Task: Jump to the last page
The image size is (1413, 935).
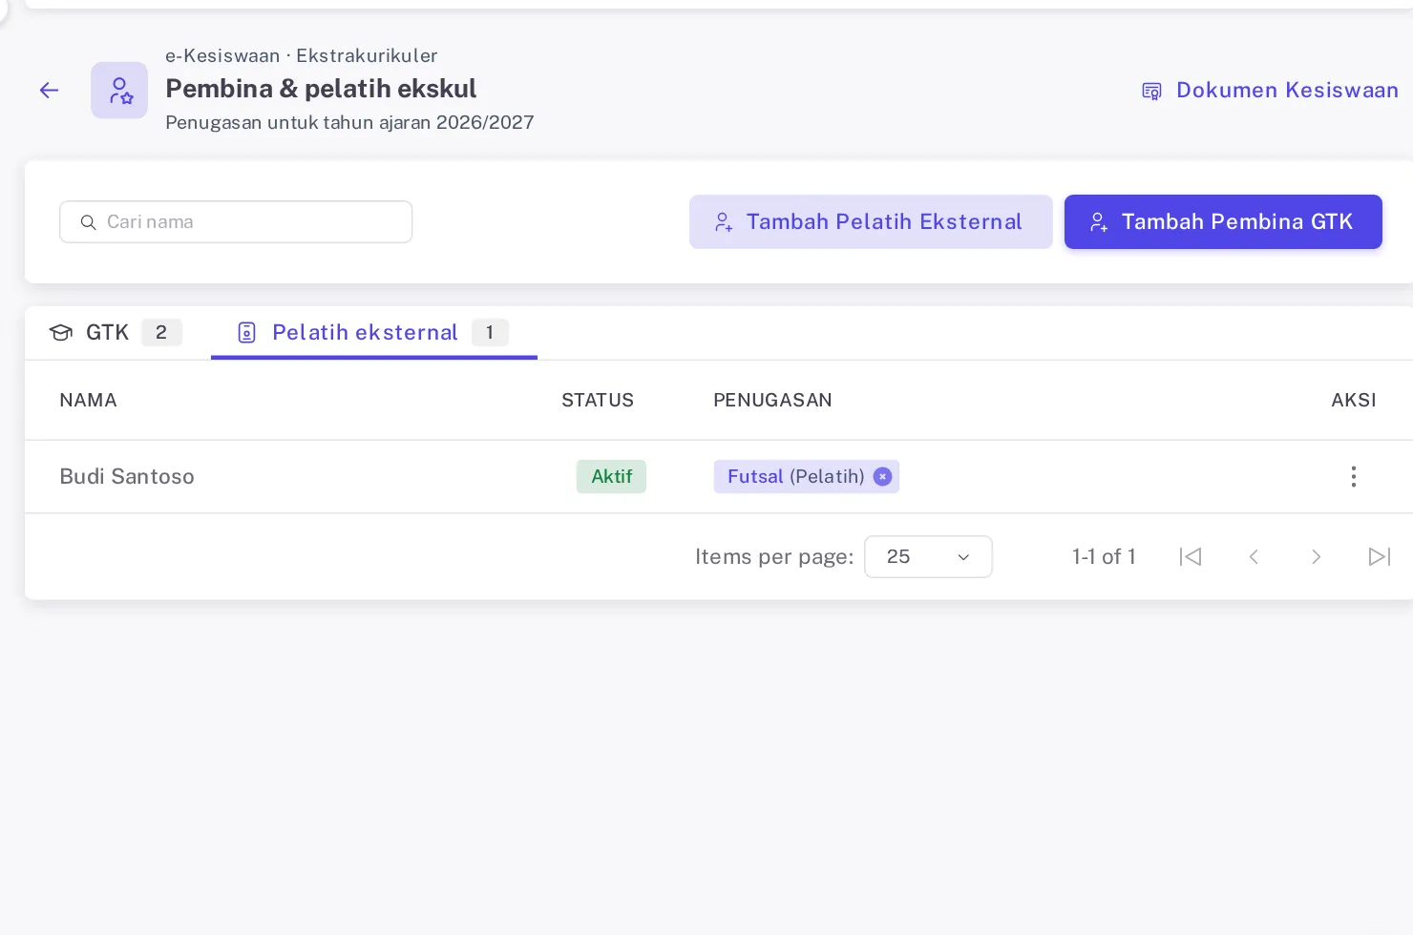Action: click(x=1380, y=557)
